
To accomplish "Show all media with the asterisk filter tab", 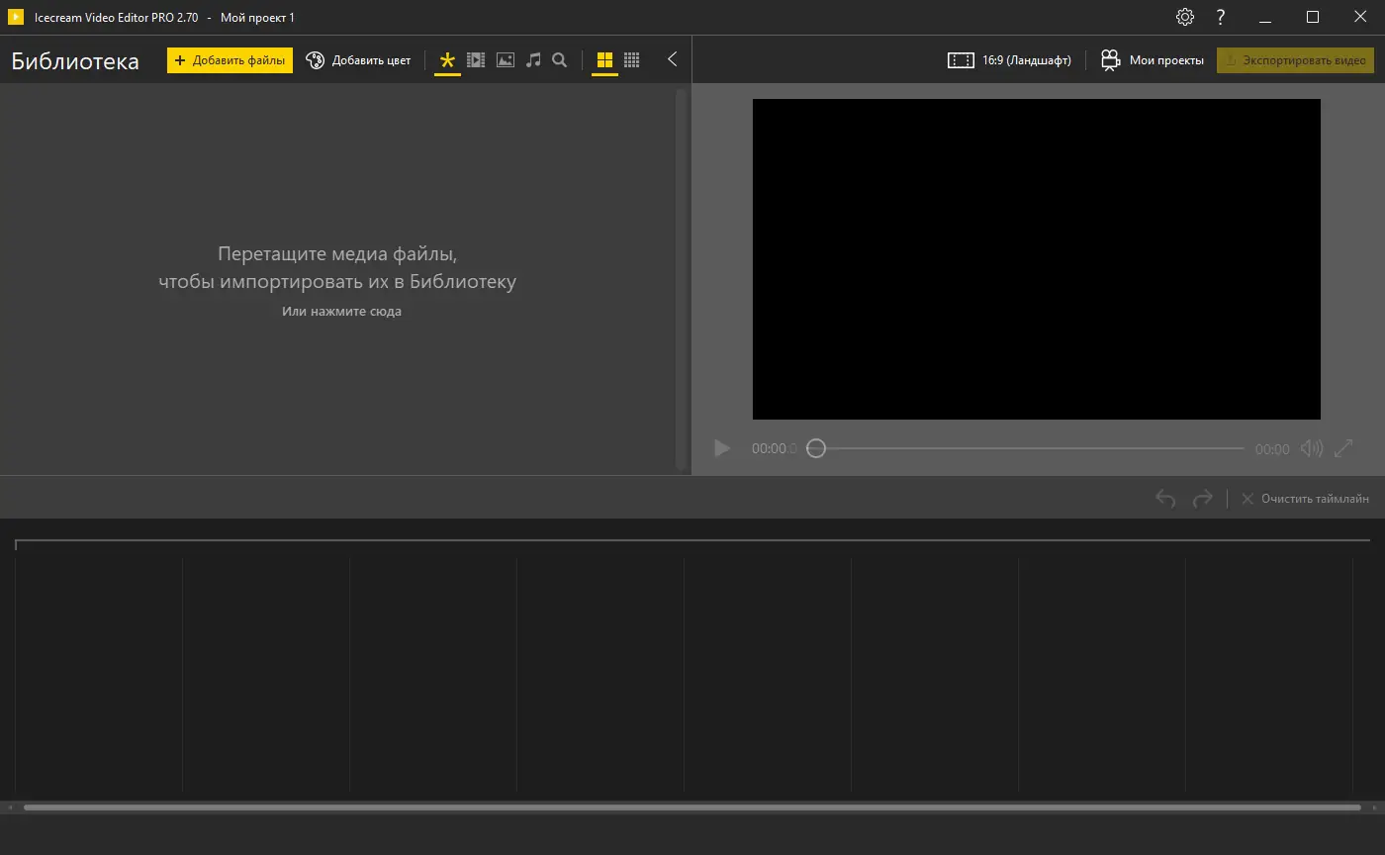I will (447, 59).
